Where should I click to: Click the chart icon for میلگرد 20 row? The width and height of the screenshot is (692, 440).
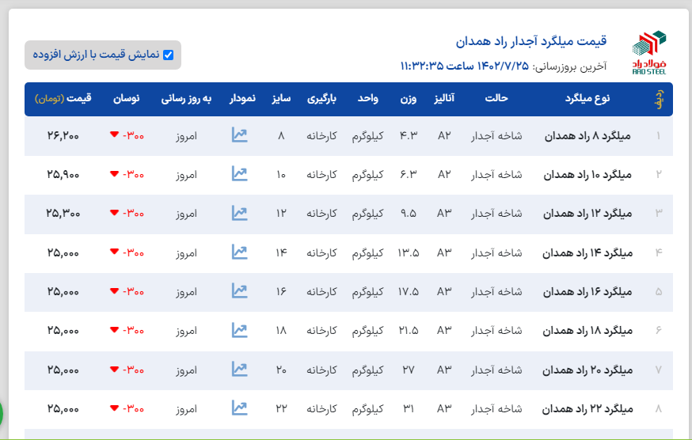tap(239, 369)
